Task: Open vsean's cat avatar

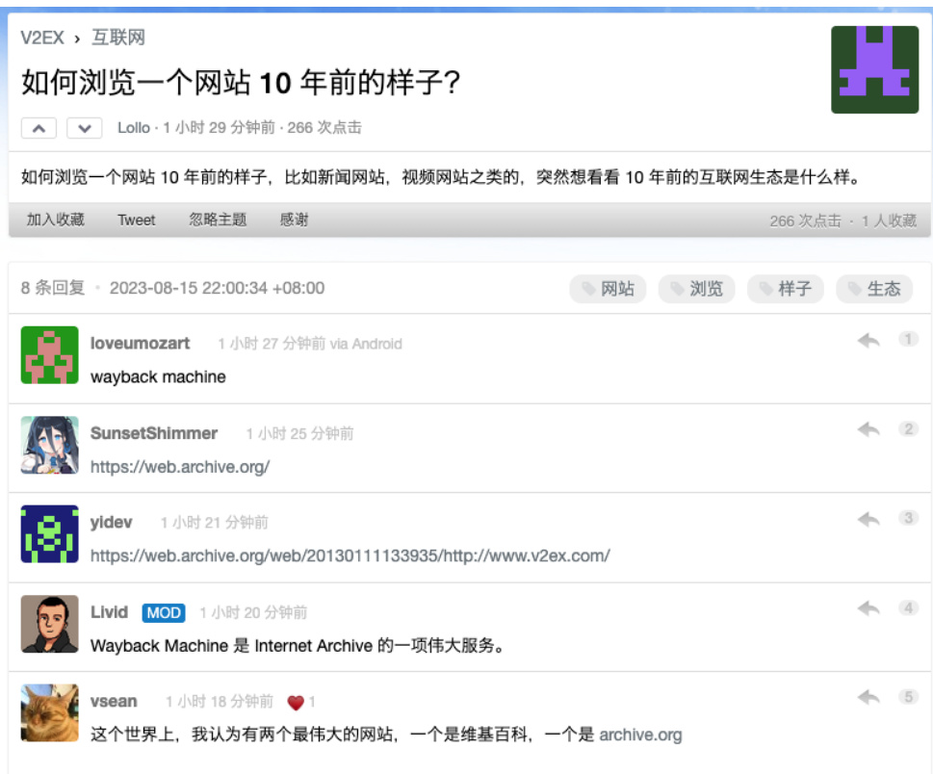Action: tap(49, 712)
